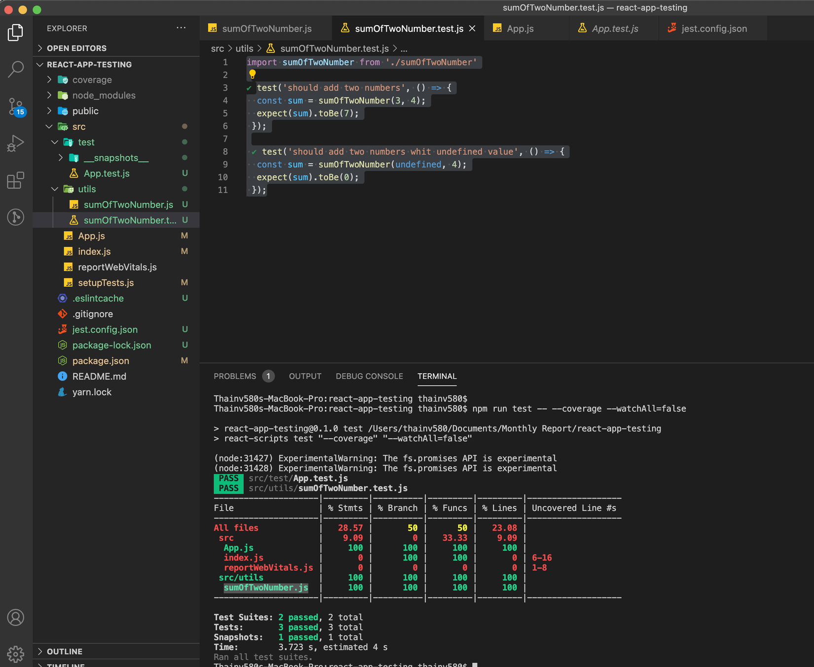This screenshot has height=667, width=814.
Task: Click the lightbulb code action on line 2
Action: [252, 74]
